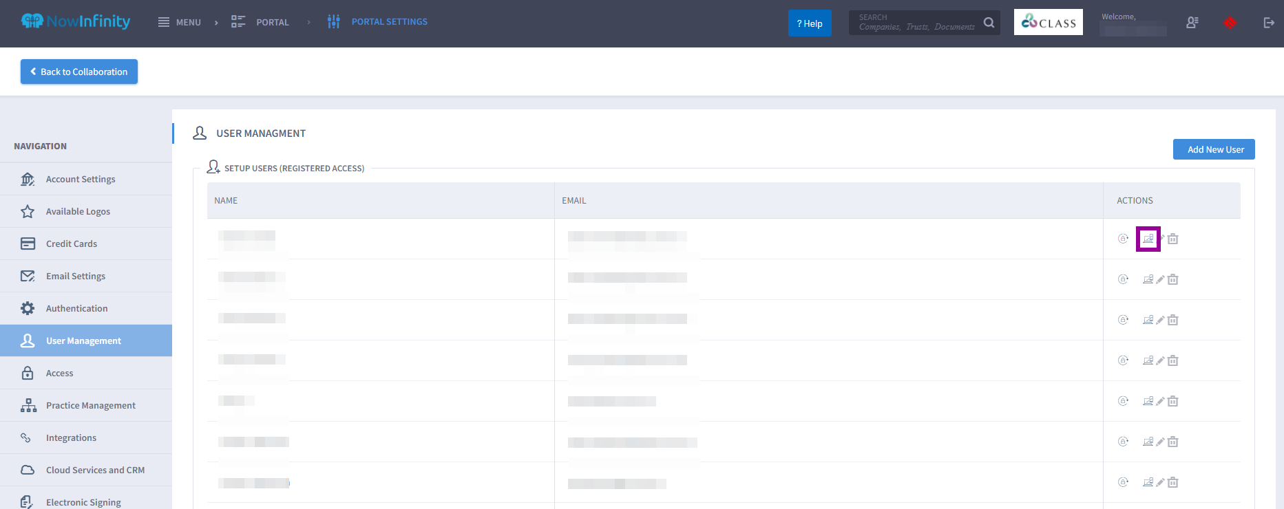Reset password for fourth user row
The image size is (1284, 509).
[1123, 360]
